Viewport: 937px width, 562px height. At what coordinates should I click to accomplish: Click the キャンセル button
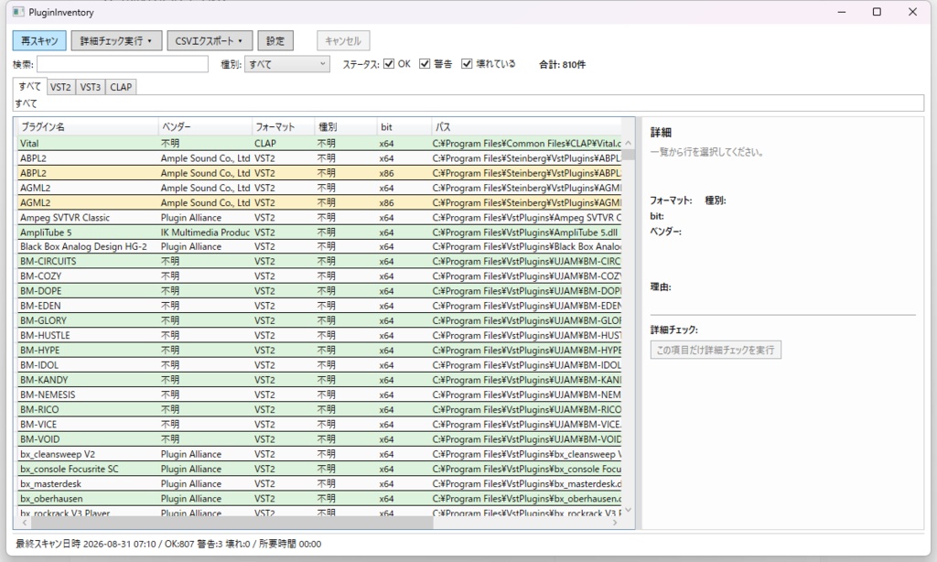343,40
